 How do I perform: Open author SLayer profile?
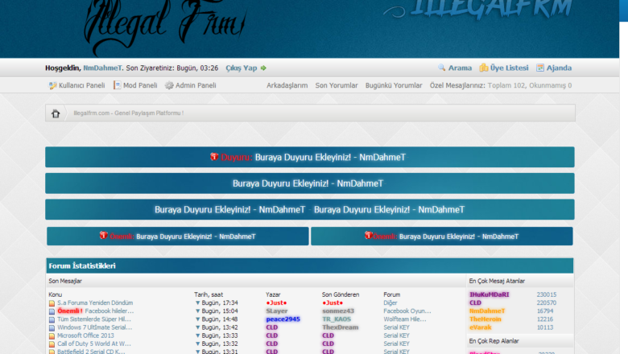pyautogui.click(x=277, y=311)
